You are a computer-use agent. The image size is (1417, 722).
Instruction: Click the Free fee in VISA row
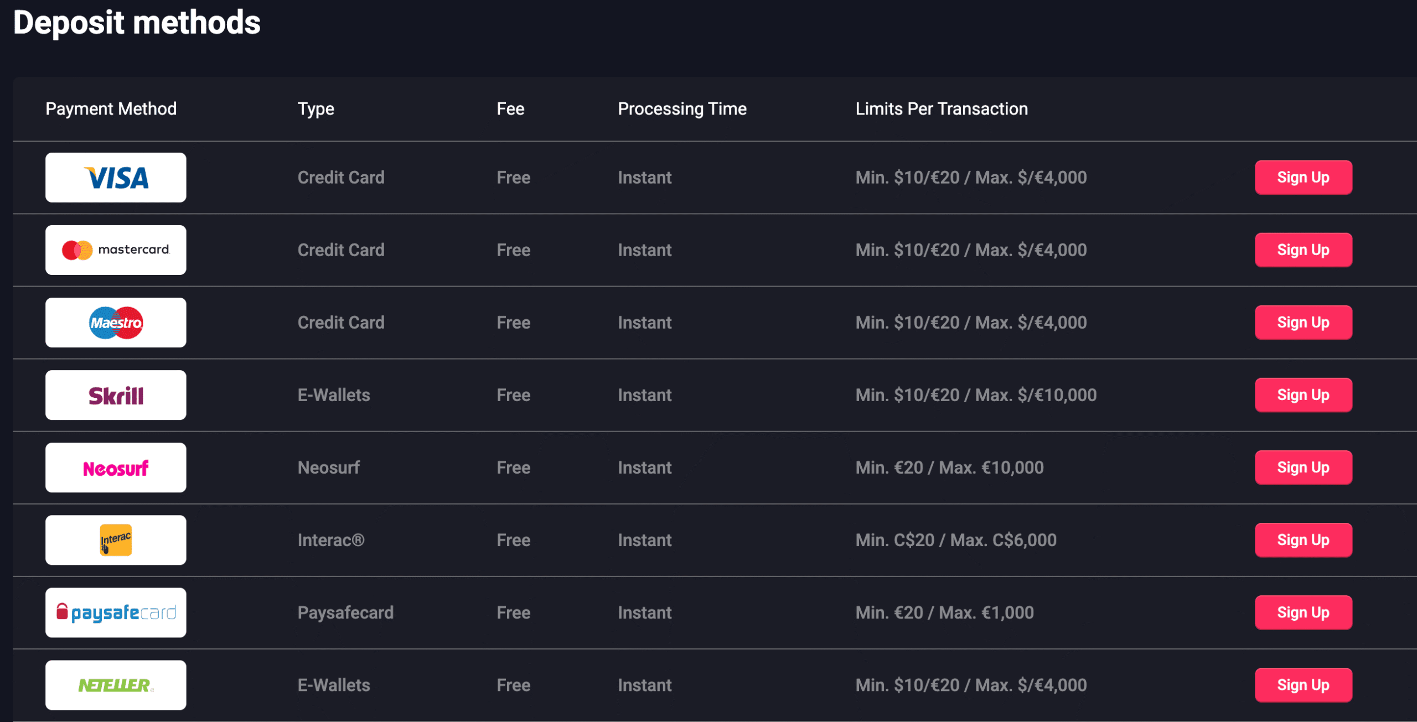click(x=514, y=178)
